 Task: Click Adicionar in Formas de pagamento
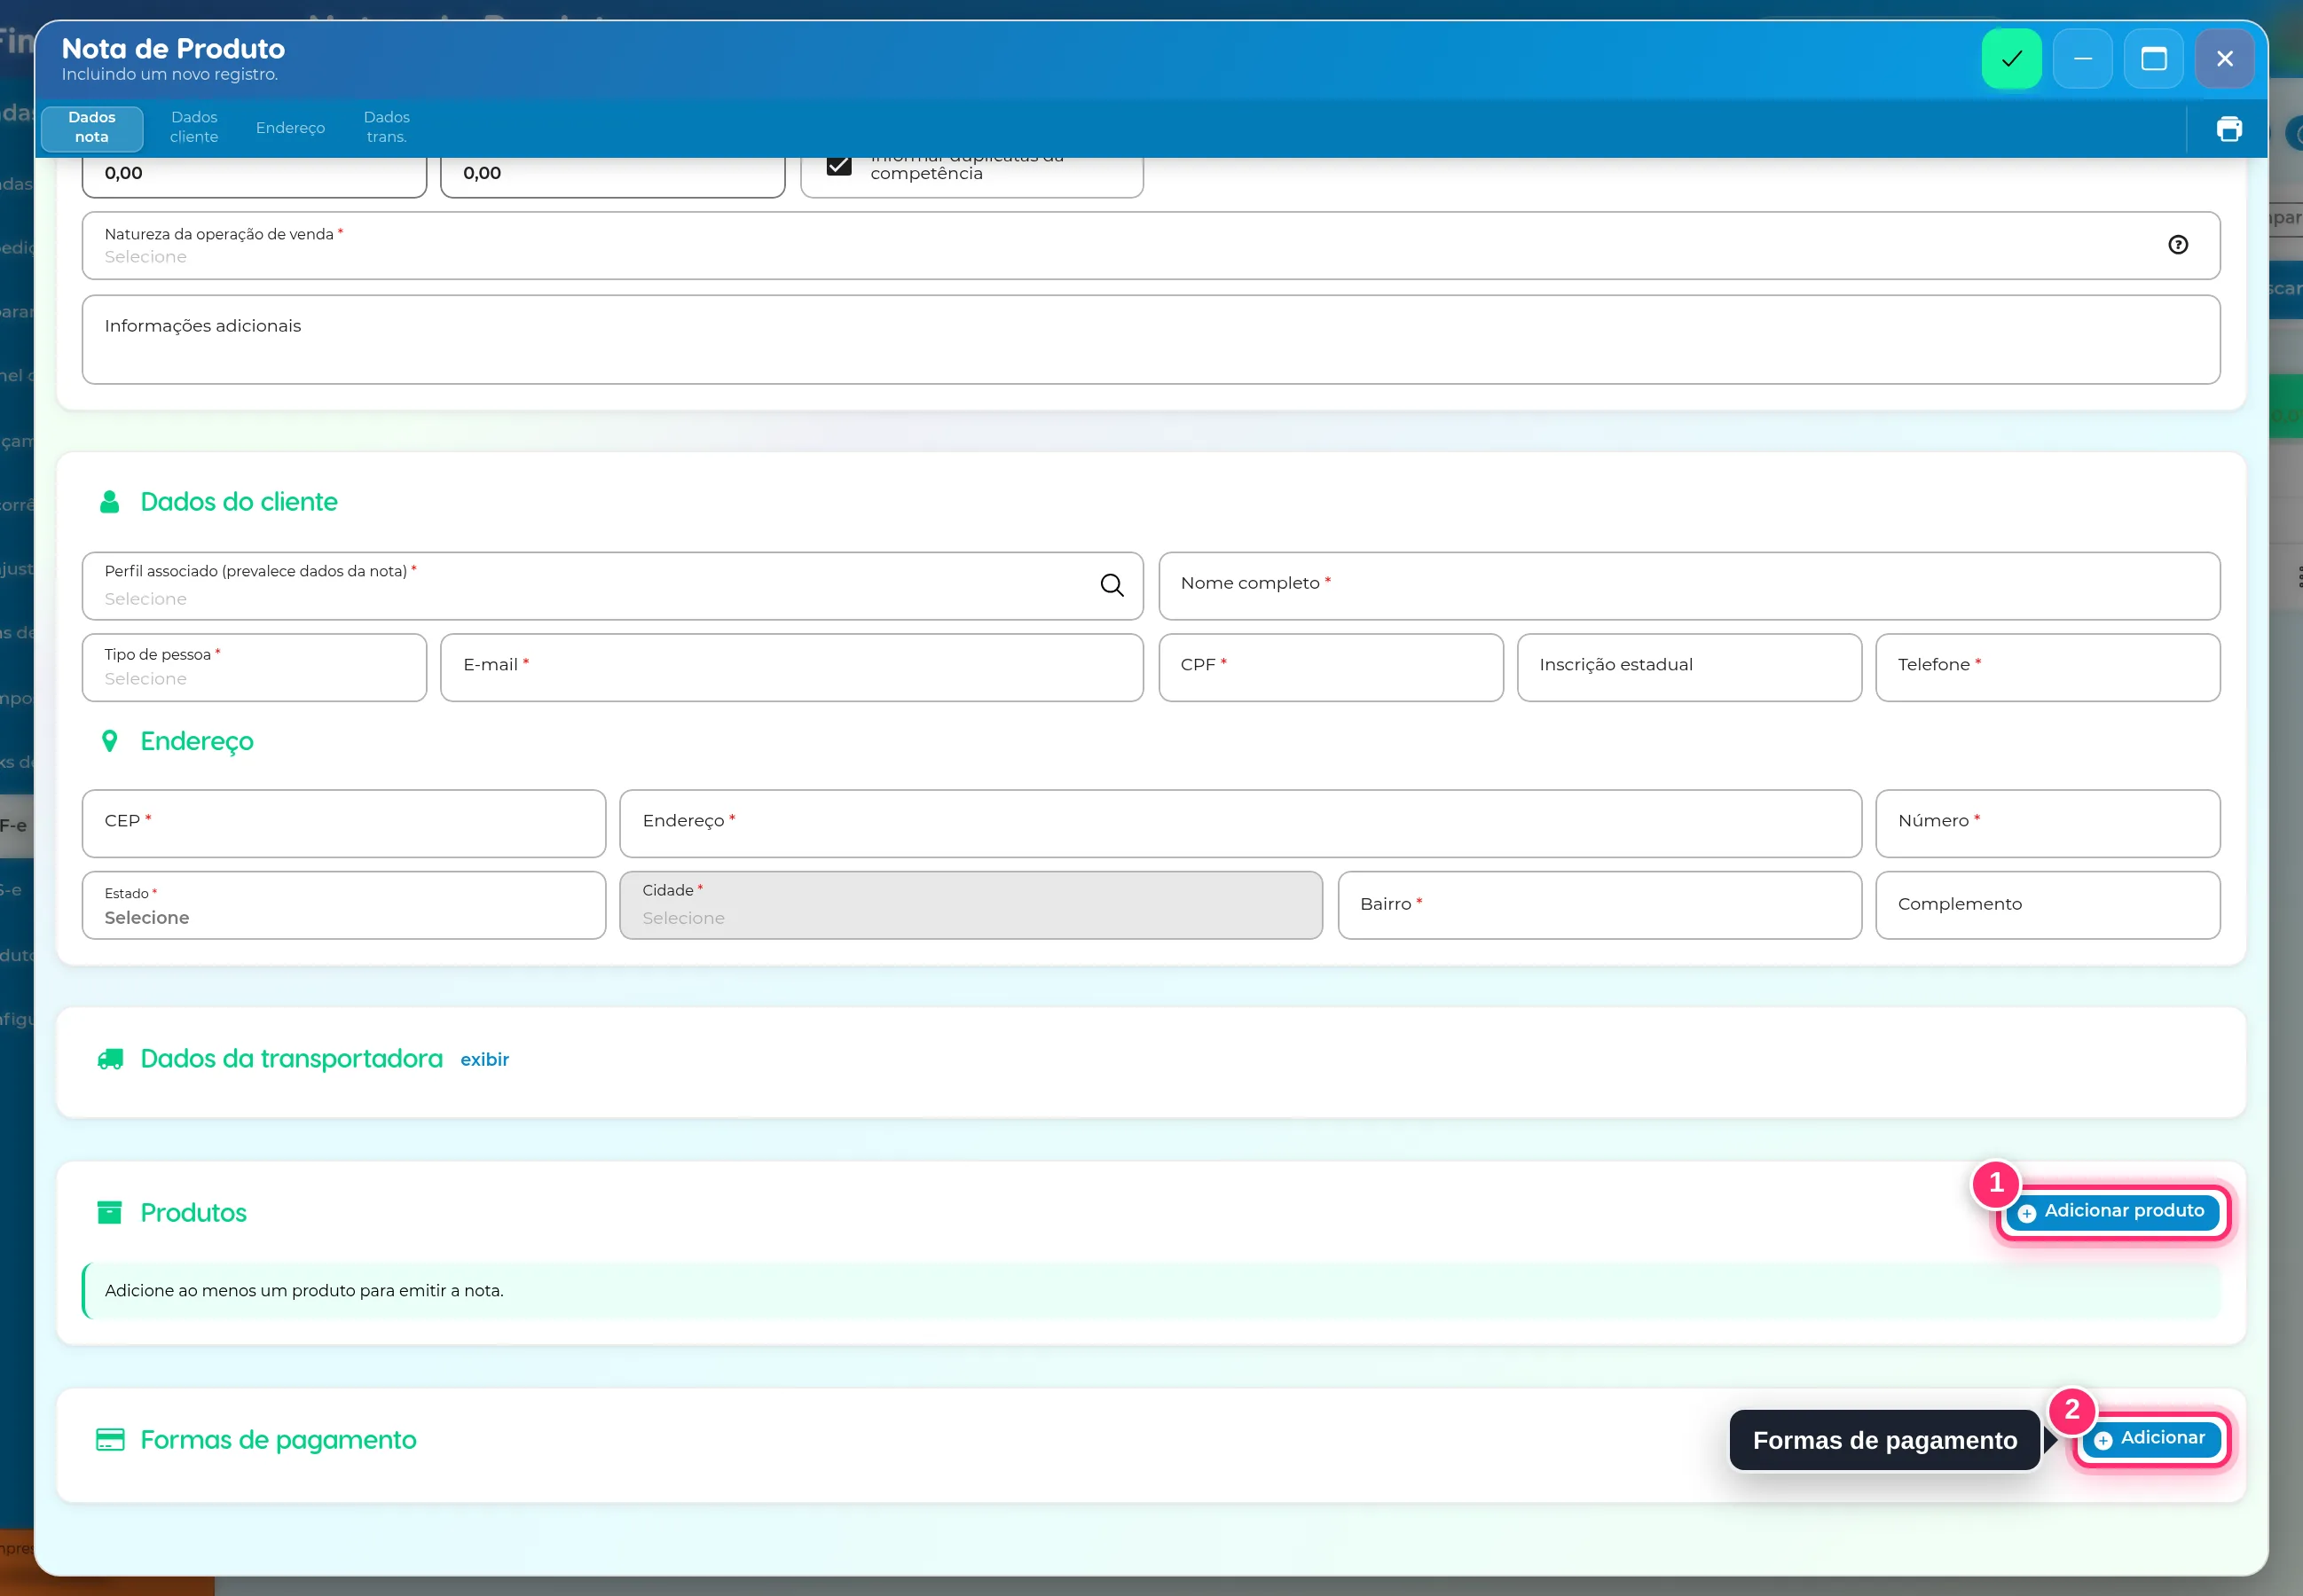point(2151,1439)
